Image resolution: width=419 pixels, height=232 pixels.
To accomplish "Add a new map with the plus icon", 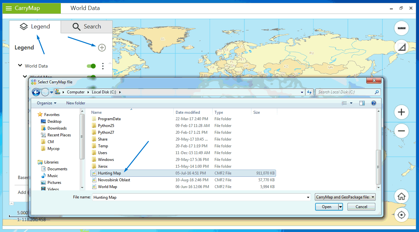I will pyautogui.click(x=102, y=47).
